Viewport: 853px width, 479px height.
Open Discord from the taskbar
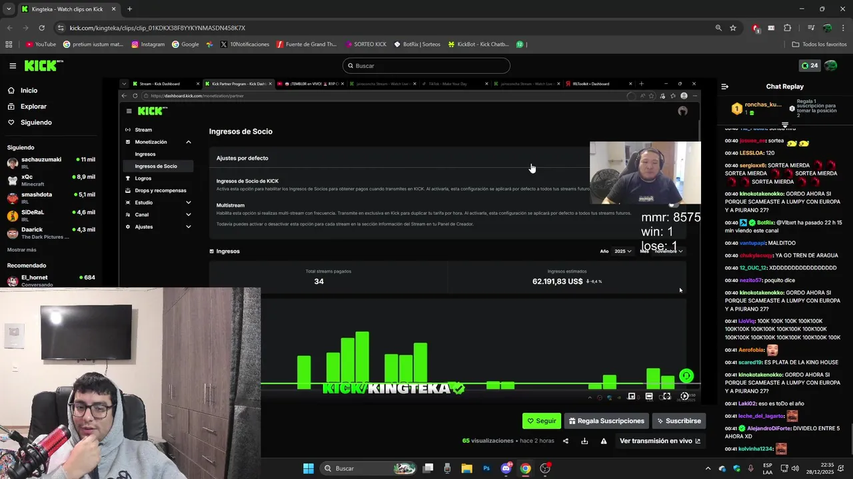(506, 468)
